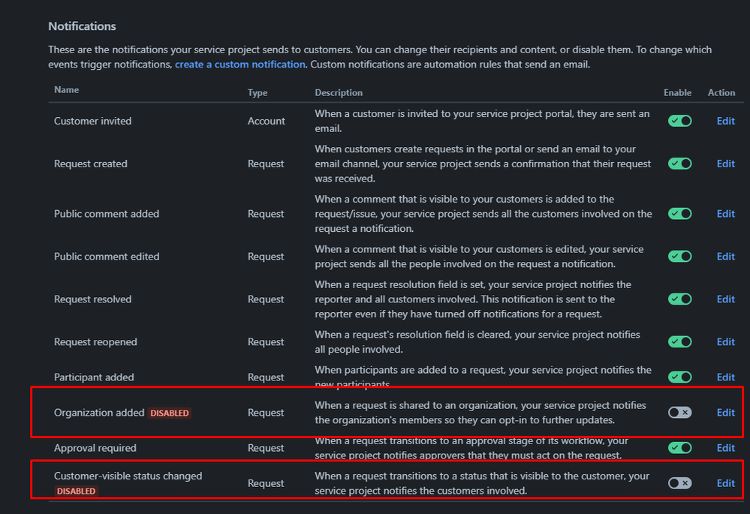Toggle off the Approval required notification
Screen dimensions: 750x514
click(679, 447)
